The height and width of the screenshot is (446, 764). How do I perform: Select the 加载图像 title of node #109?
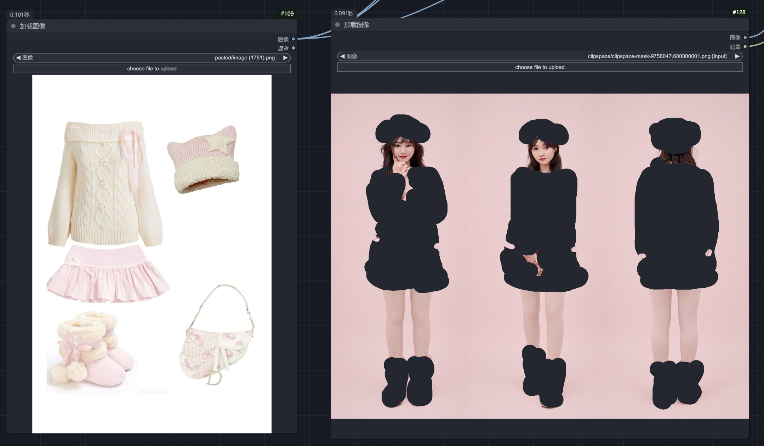(33, 26)
